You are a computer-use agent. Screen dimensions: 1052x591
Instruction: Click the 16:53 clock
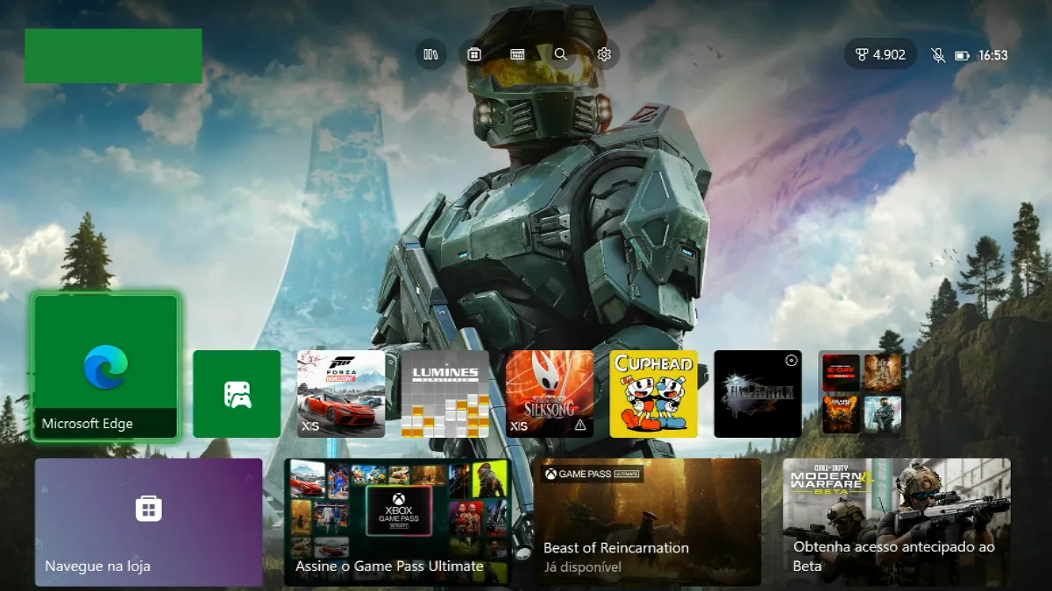point(993,55)
